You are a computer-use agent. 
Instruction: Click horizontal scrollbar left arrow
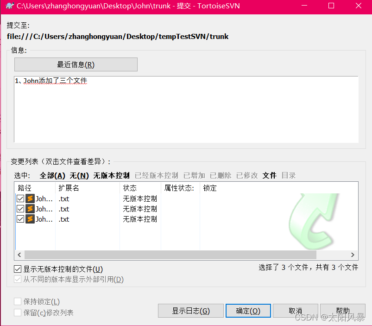(19, 255)
